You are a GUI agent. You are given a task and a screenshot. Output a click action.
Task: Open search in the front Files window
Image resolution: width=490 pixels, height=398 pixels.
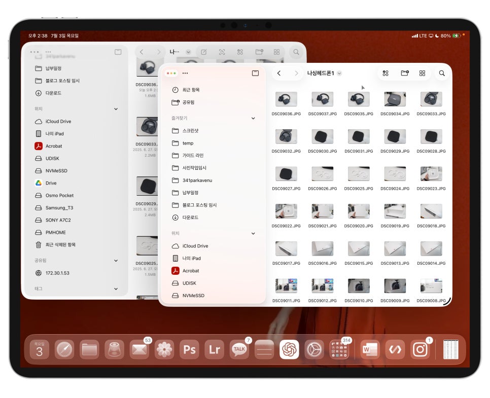(x=442, y=73)
